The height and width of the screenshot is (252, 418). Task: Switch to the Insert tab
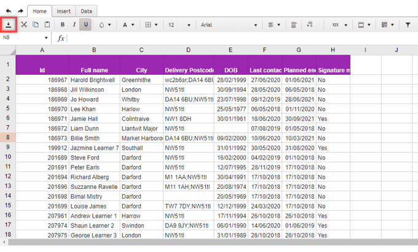63,12
